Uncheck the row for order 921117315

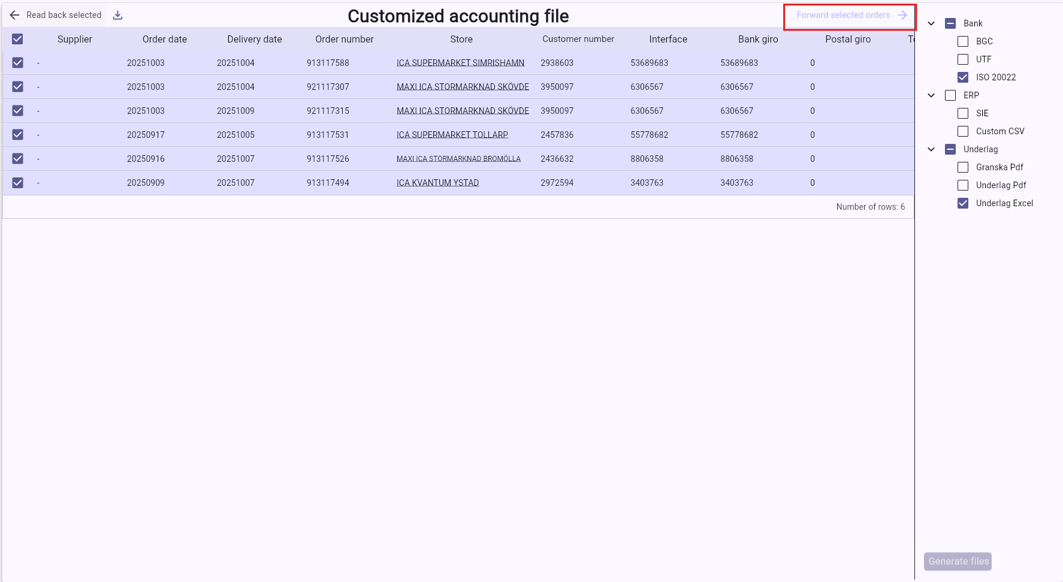pyautogui.click(x=17, y=111)
